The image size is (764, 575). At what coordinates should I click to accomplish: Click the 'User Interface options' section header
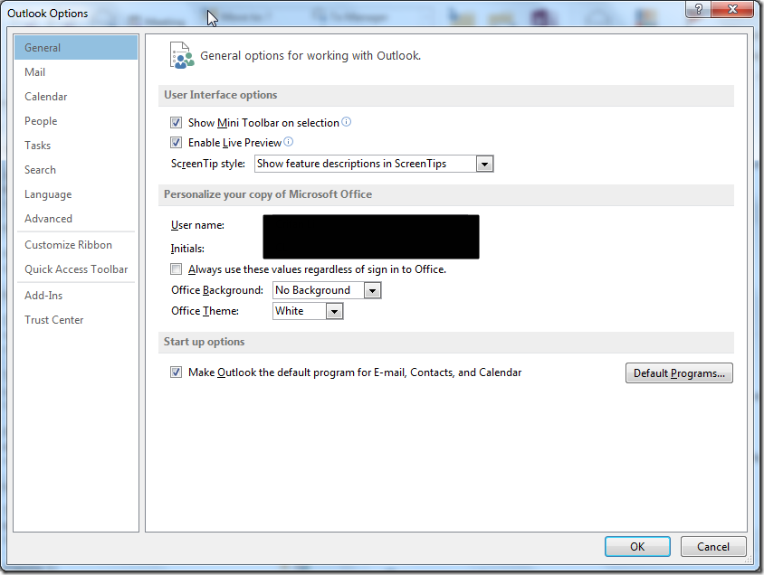(220, 95)
